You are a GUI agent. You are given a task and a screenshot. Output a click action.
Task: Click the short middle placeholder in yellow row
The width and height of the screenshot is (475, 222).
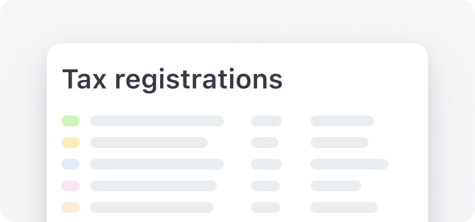(264, 143)
